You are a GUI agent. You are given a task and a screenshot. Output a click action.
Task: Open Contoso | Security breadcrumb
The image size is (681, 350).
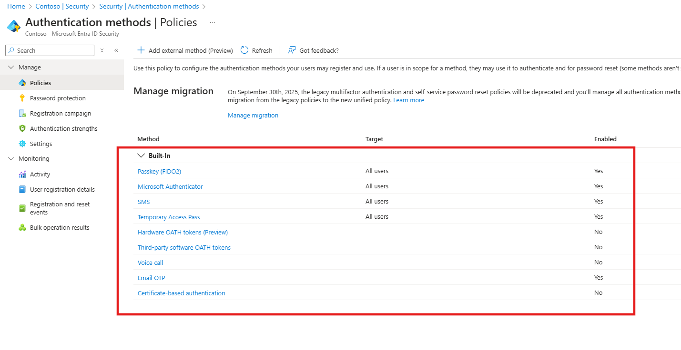click(62, 6)
